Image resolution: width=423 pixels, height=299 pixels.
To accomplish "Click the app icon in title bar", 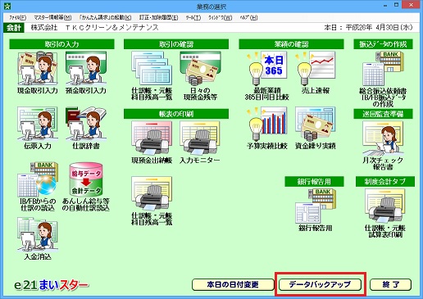I will 7,6.
